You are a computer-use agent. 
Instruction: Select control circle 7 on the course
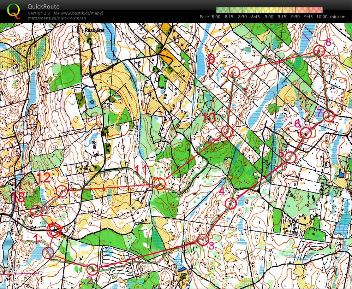pos(329,116)
